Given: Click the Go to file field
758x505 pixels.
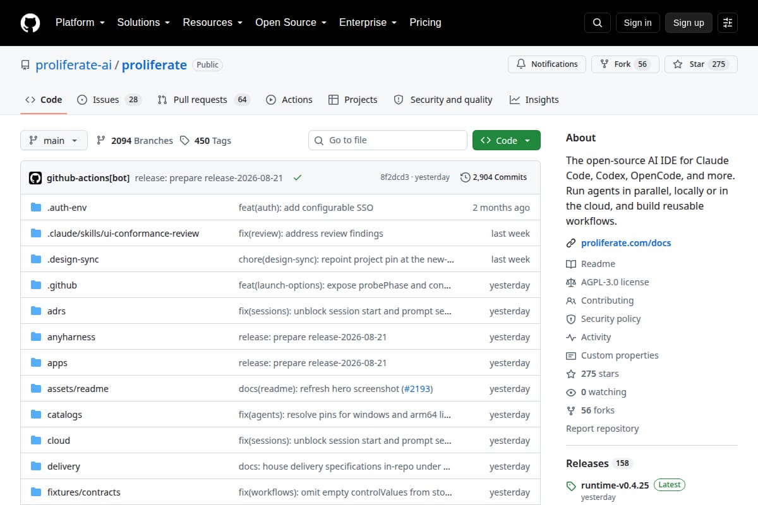Looking at the screenshot, I should [388, 140].
